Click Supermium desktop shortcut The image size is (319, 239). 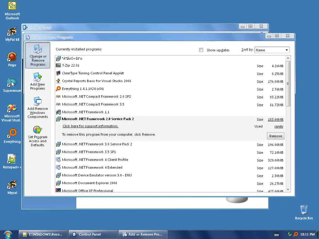click(12, 85)
